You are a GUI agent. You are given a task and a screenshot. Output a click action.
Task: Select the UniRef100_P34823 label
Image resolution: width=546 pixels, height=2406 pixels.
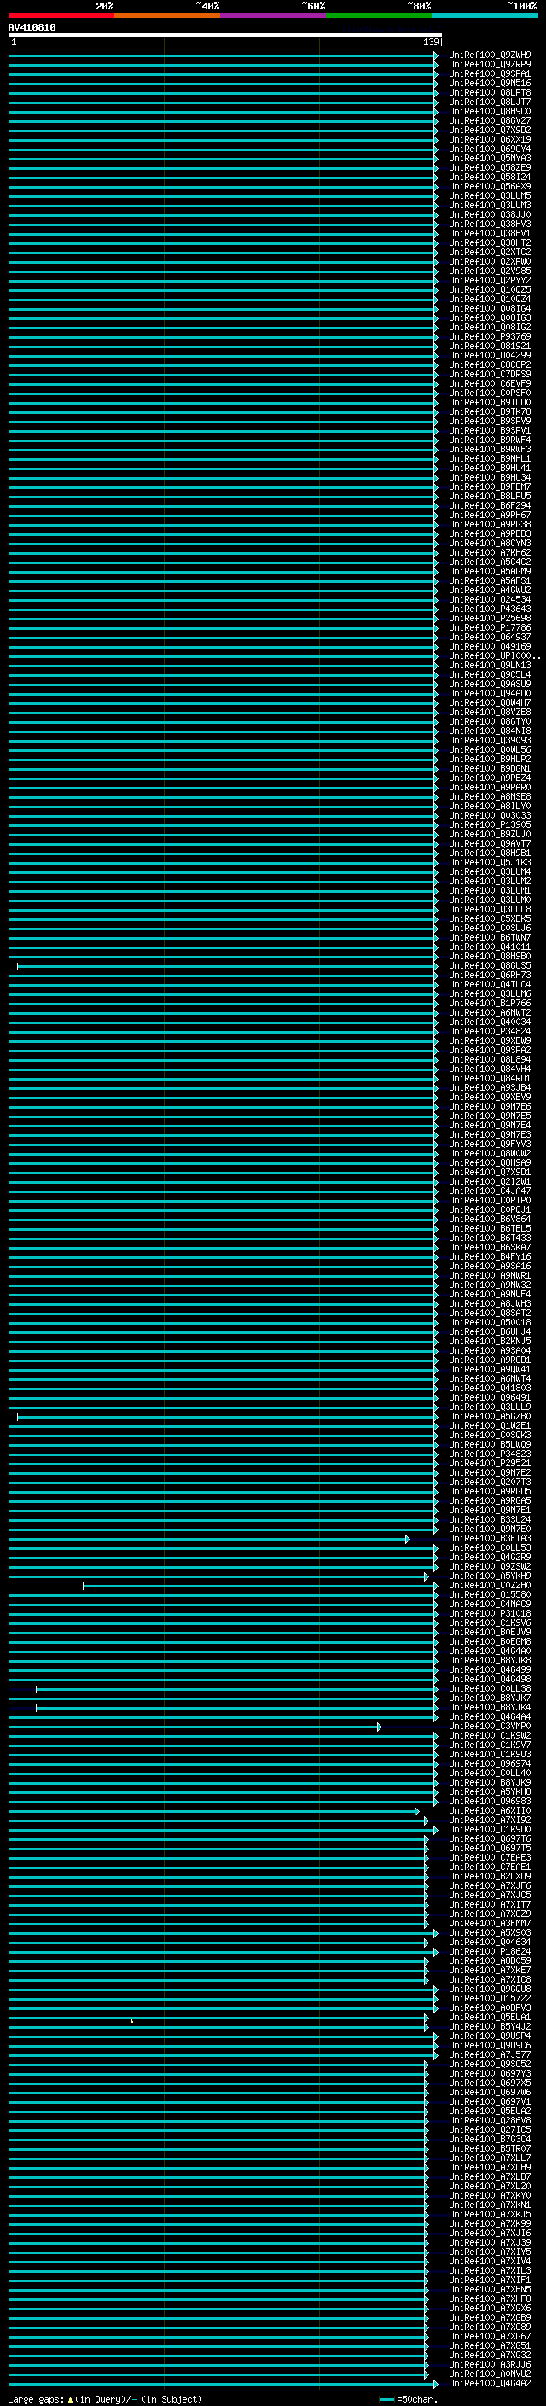(x=490, y=1454)
